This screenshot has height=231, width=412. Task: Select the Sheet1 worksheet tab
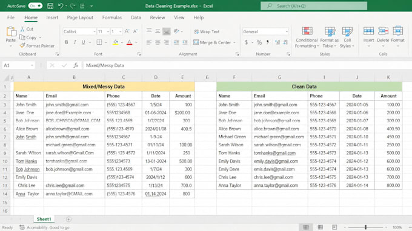(x=44, y=219)
